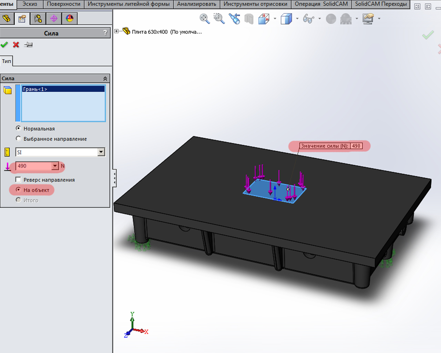
Task: Collapse the Сила section chevron
Action: [x=105, y=79]
